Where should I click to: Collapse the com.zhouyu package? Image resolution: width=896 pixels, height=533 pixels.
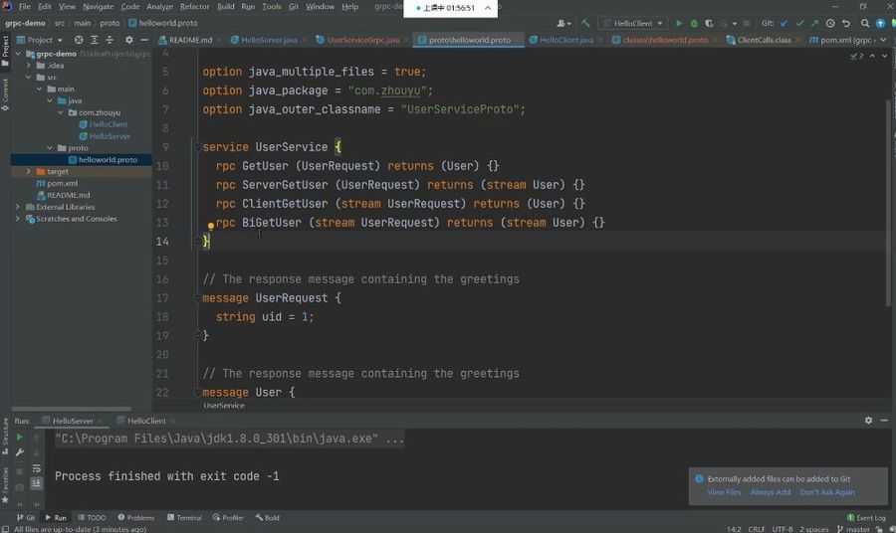point(61,112)
